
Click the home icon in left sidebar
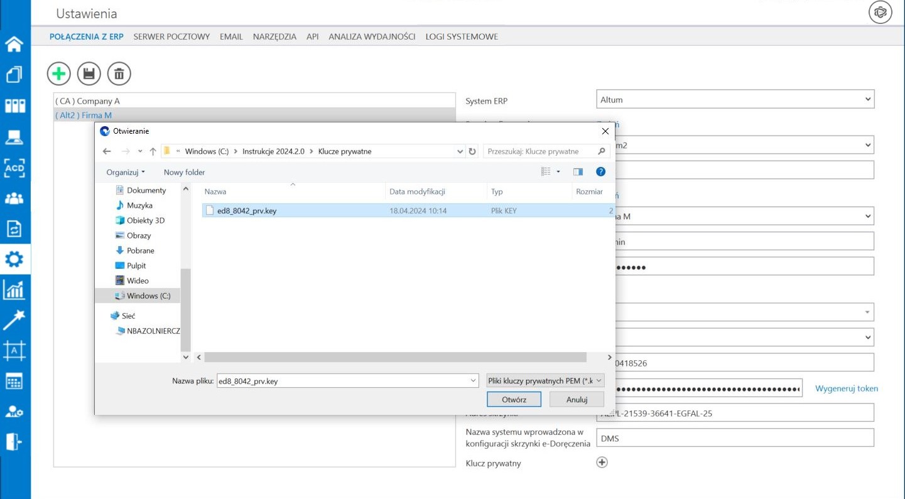[14, 44]
